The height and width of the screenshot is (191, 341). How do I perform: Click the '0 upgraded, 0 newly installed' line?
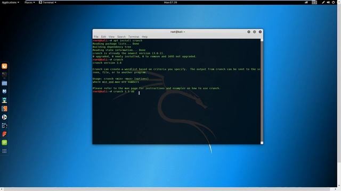click(x=144, y=56)
